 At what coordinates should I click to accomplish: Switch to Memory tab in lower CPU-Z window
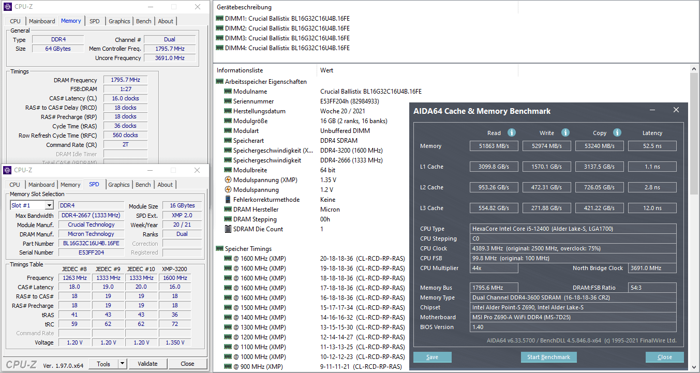coord(70,185)
